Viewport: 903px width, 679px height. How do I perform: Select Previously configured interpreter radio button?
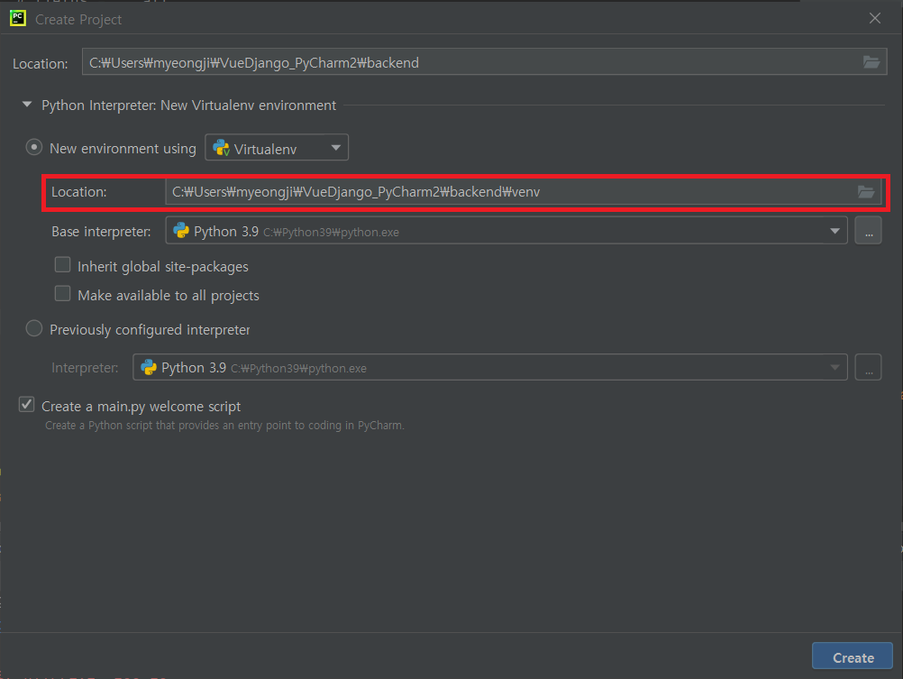pos(34,328)
